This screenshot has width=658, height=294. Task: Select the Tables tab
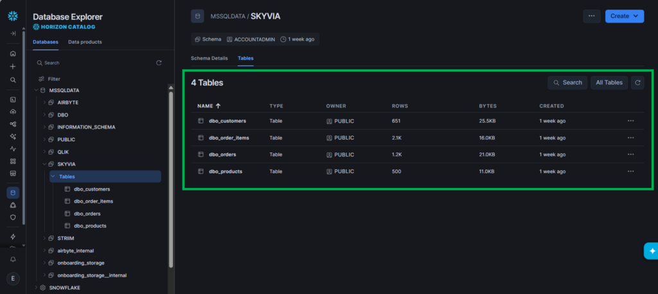(x=245, y=59)
